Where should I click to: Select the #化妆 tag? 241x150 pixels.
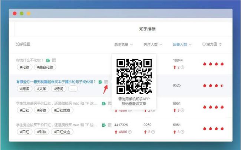tap(24, 67)
